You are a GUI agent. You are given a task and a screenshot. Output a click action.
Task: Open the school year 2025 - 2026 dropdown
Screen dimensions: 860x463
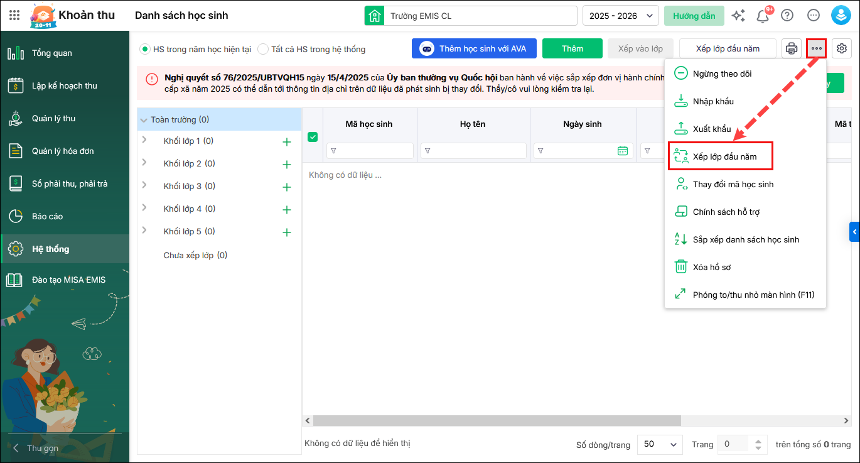(620, 16)
